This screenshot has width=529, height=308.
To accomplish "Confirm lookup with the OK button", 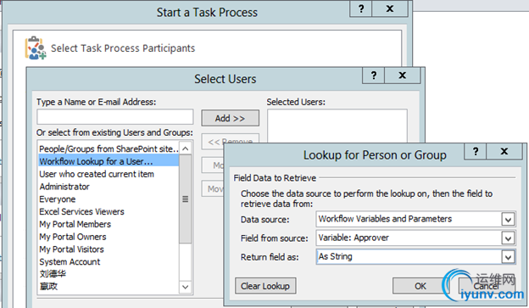I will click(420, 286).
